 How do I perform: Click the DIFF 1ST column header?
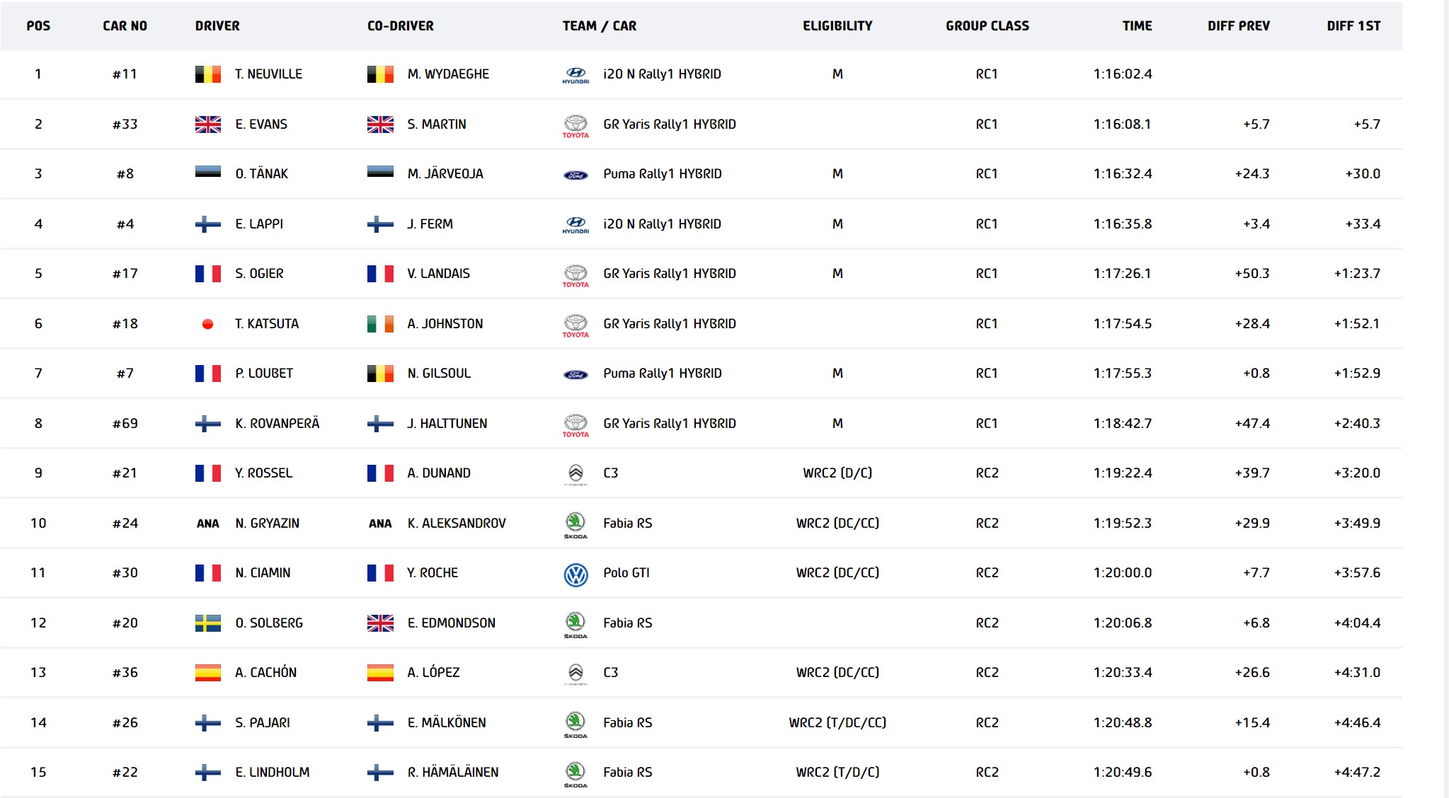point(1353,26)
